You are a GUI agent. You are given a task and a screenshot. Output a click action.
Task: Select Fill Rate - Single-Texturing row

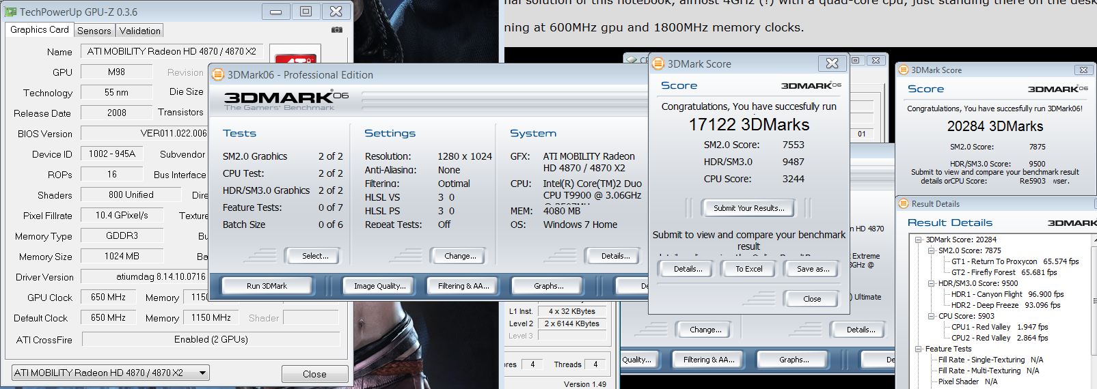pos(990,360)
